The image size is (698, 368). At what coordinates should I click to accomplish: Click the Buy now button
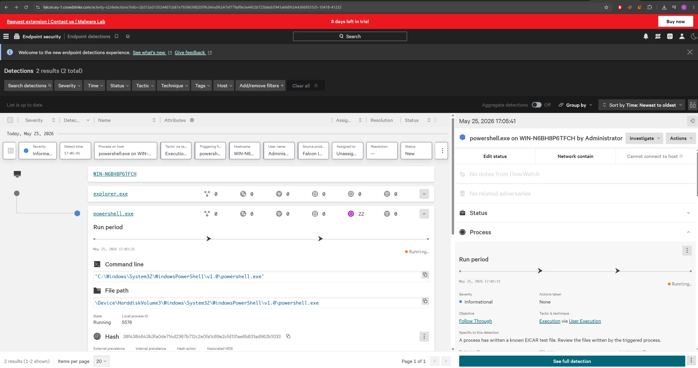pyautogui.click(x=675, y=21)
